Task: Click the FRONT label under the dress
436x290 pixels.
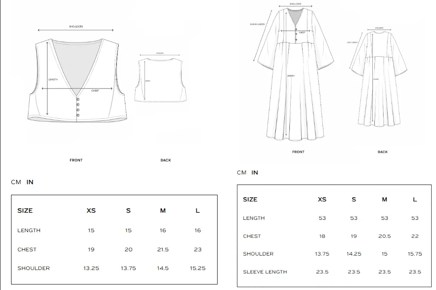Action: 298,152
